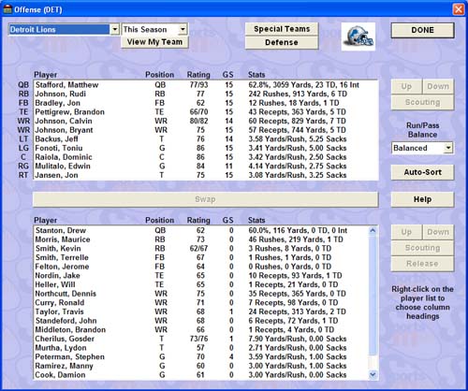468x391 pixels.
Task: Select bench player Standeford, John
Action: 201,321
